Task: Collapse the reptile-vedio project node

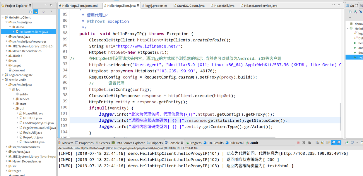Action: click(3, 80)
